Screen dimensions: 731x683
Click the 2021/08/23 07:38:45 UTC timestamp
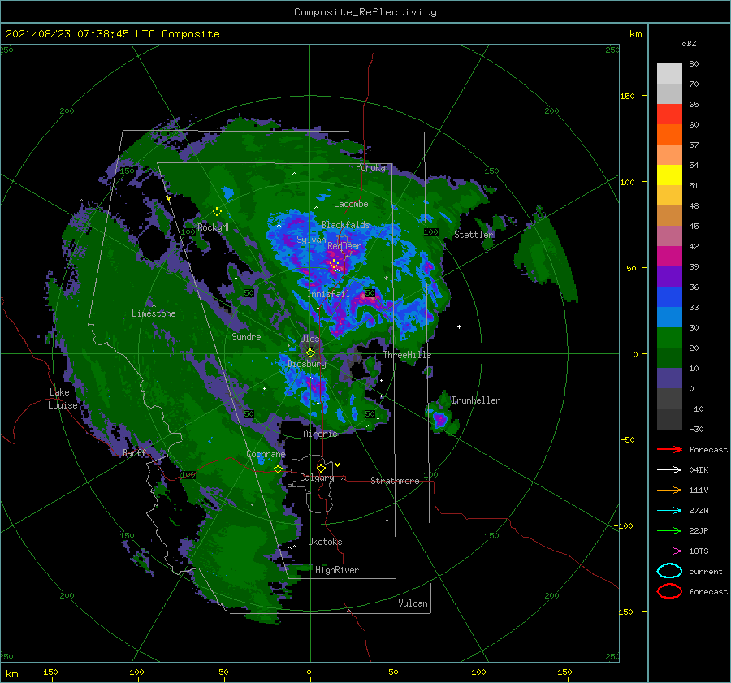(x=80, y=34)
